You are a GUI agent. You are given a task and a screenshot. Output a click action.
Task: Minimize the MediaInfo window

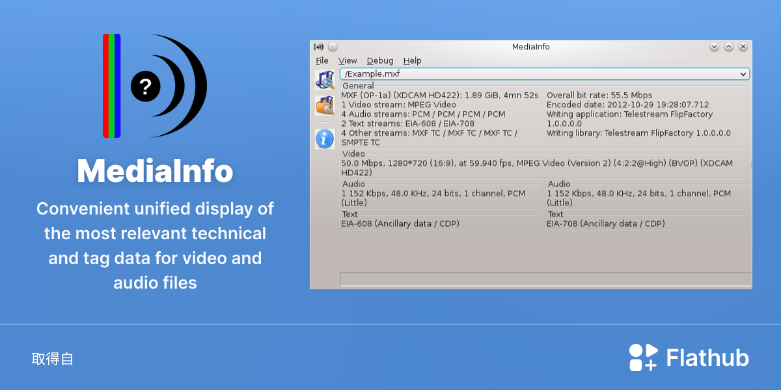[x=714, y=47]
